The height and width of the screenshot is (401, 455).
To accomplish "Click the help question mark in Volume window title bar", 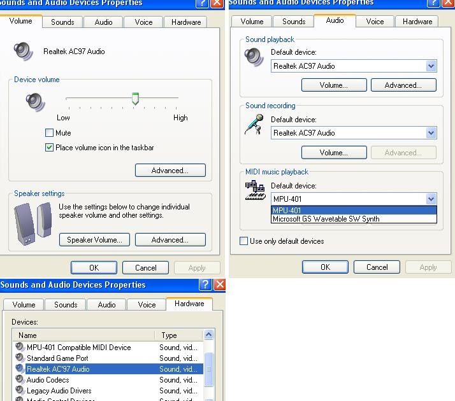I will [x=202, y=3].
